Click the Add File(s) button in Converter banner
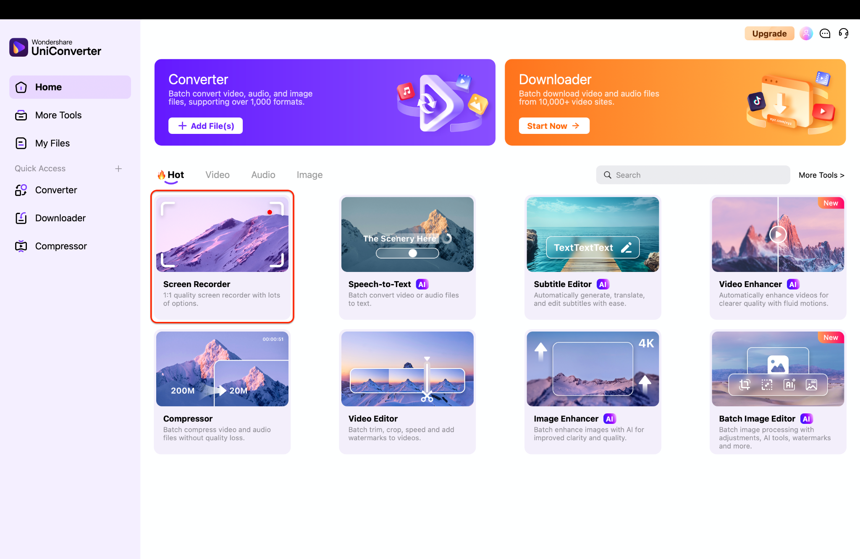The image size is (860, 559). [x=205, y=125]
